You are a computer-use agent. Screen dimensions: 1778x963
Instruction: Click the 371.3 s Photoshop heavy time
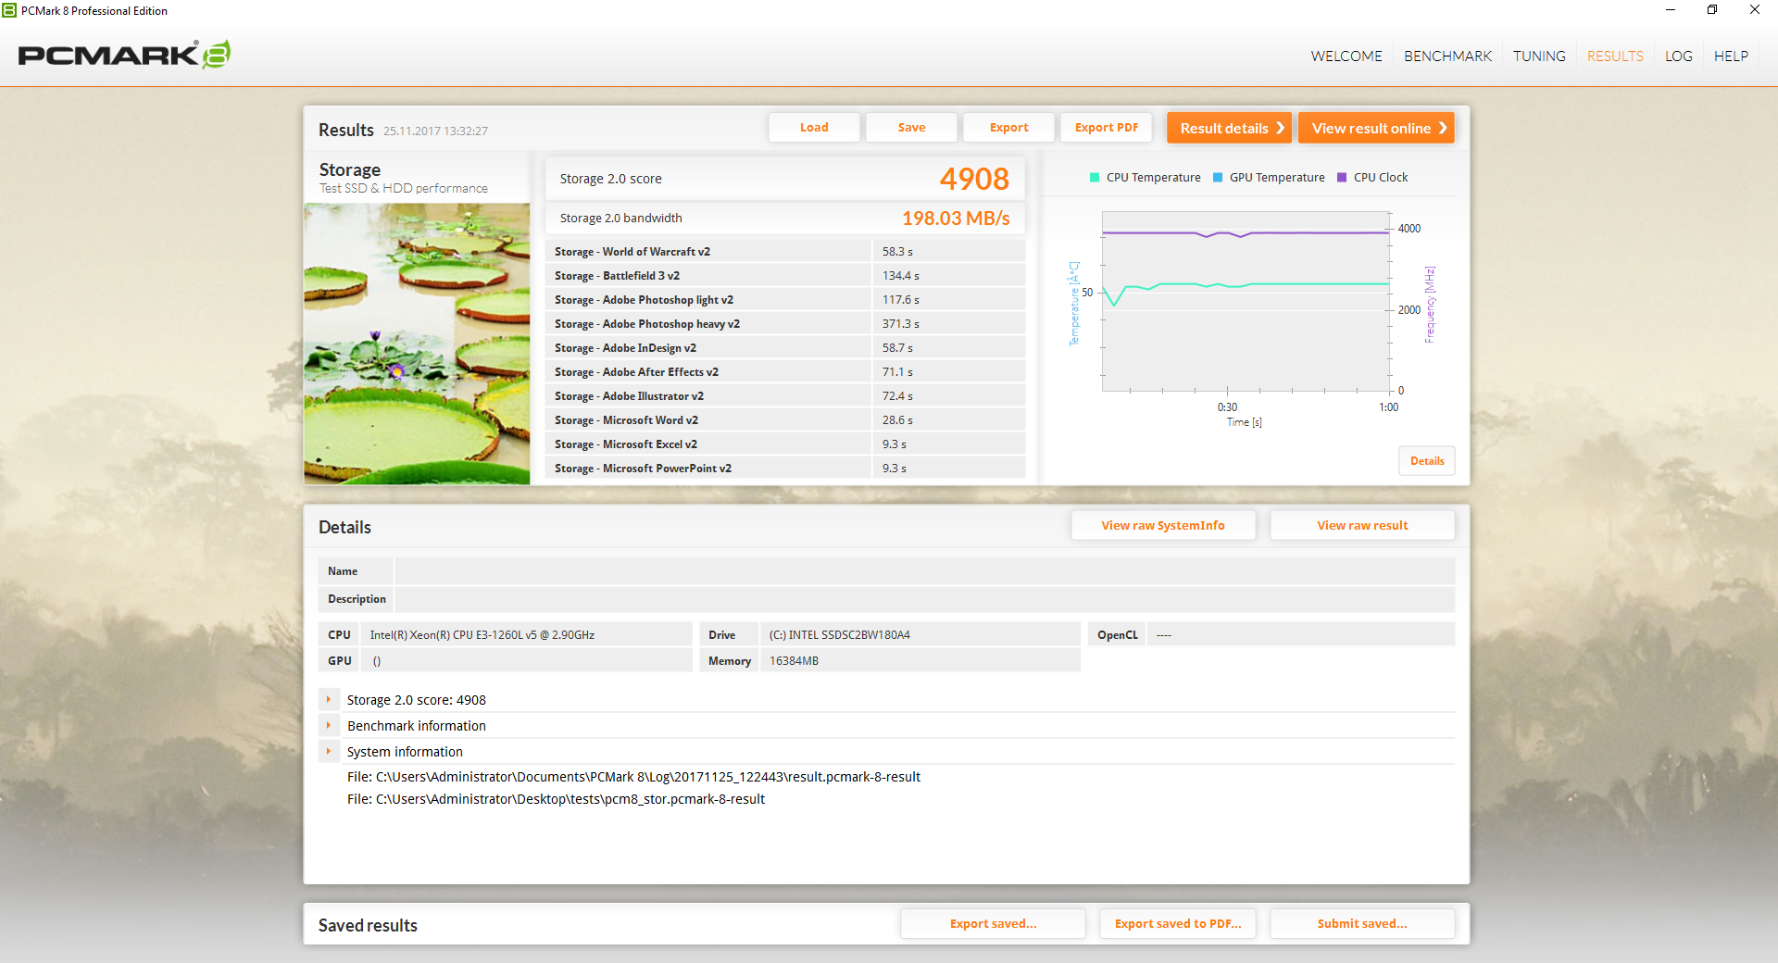(x=901, y=324)
